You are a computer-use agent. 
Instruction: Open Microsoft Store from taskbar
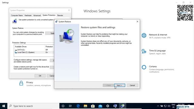(x=93, y=106)
